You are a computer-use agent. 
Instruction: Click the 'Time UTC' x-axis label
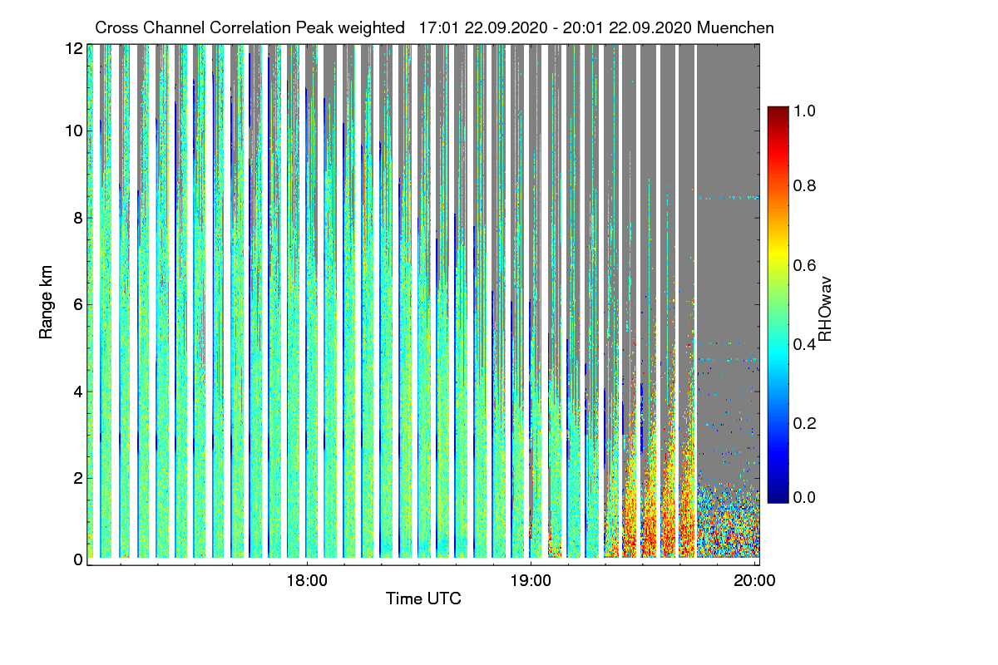pos(423,598)
